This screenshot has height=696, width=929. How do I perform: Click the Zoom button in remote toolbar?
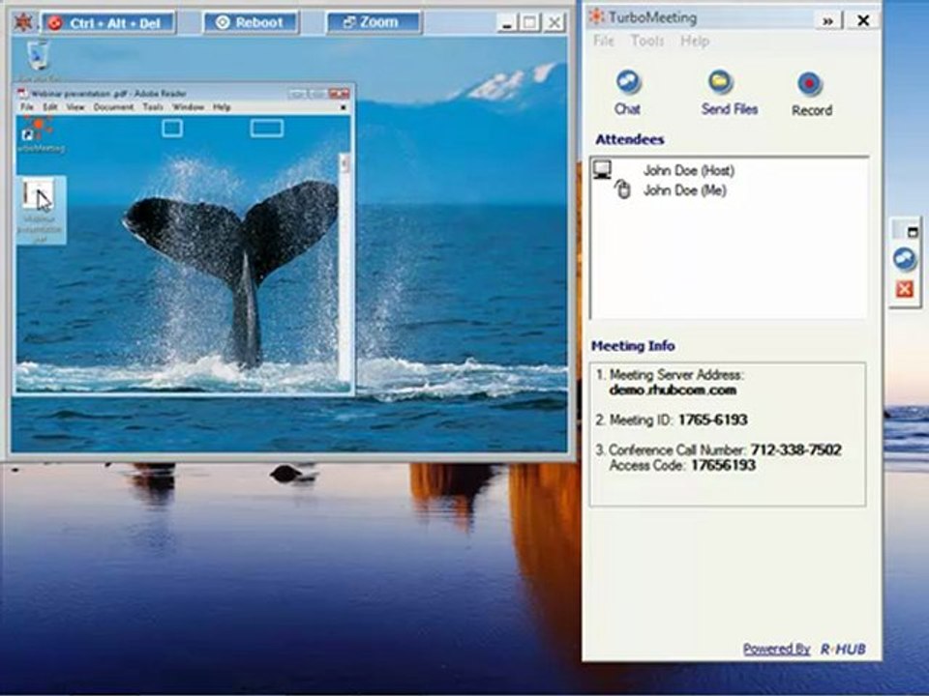coord(374,22)
